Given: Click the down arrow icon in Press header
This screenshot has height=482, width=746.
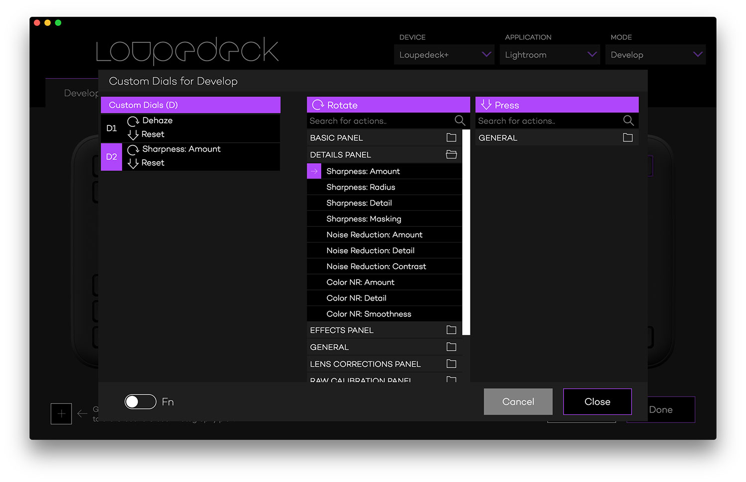Looking at the screenshot, I should coord(486,105).
